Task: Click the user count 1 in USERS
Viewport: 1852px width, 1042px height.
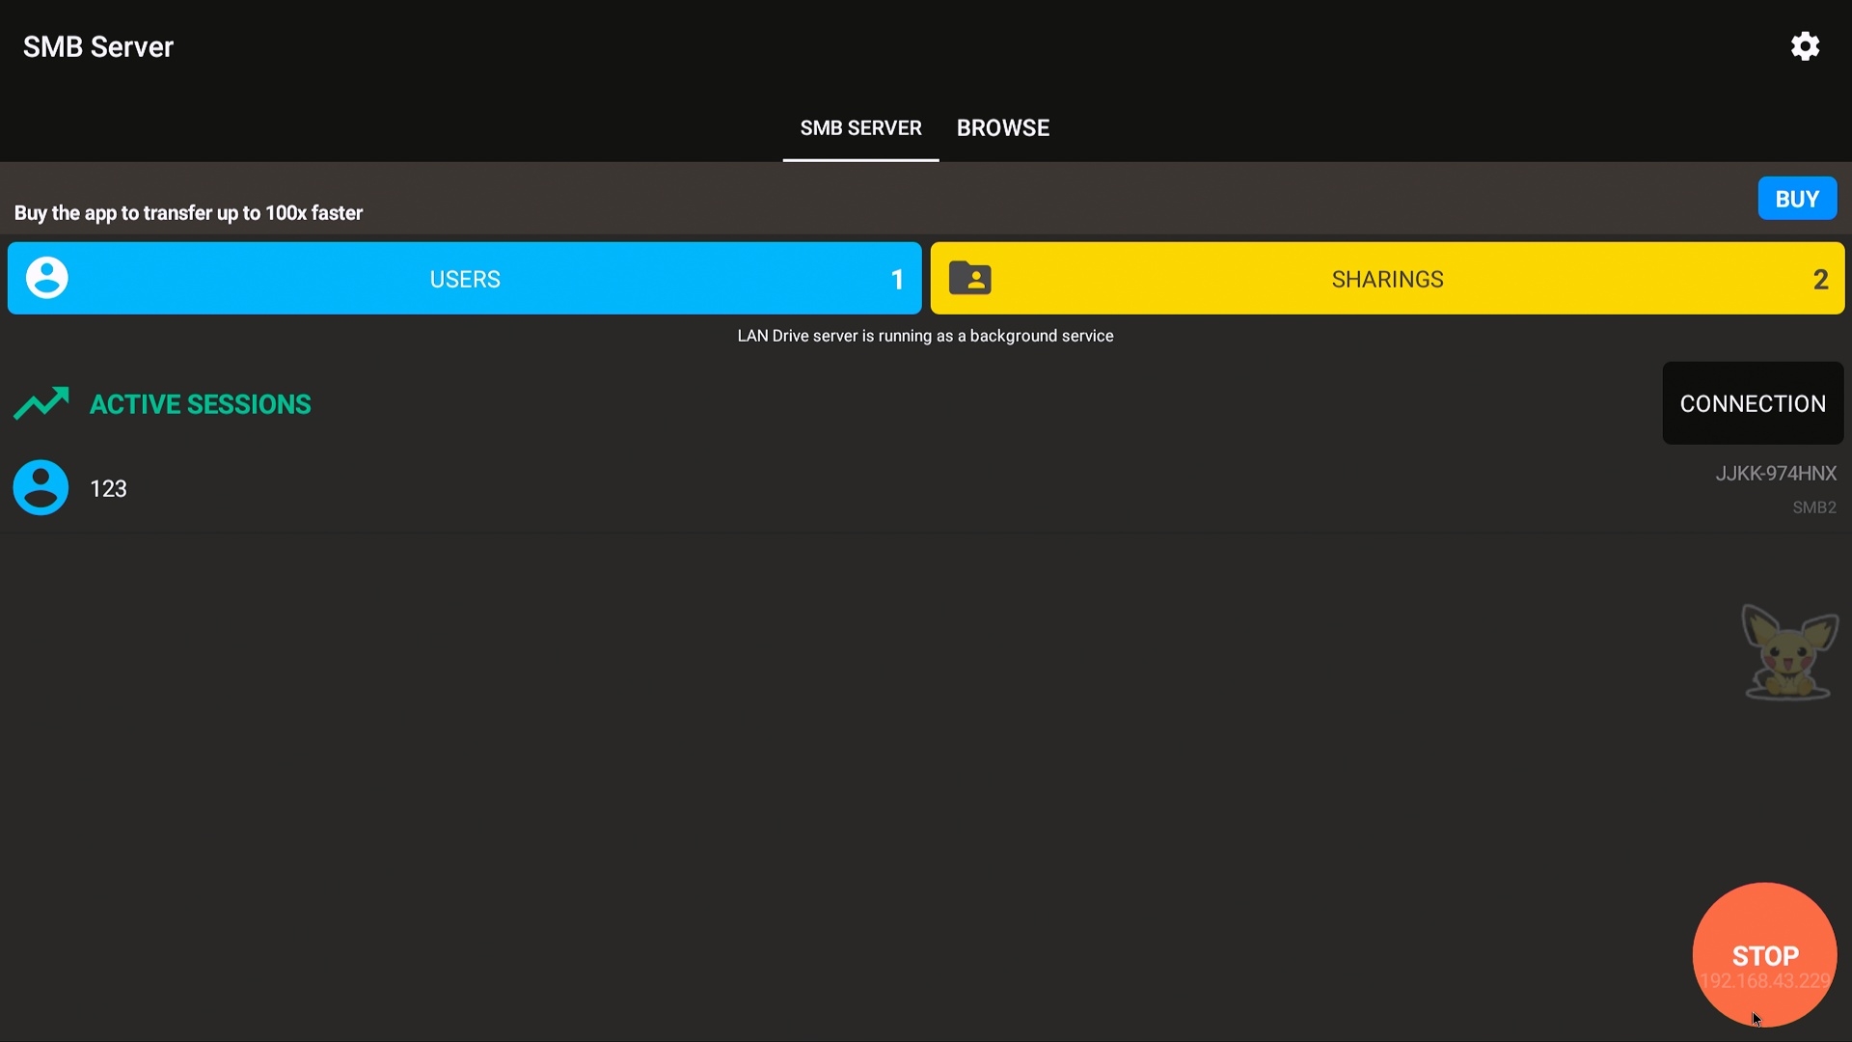Action: point(897,280)
